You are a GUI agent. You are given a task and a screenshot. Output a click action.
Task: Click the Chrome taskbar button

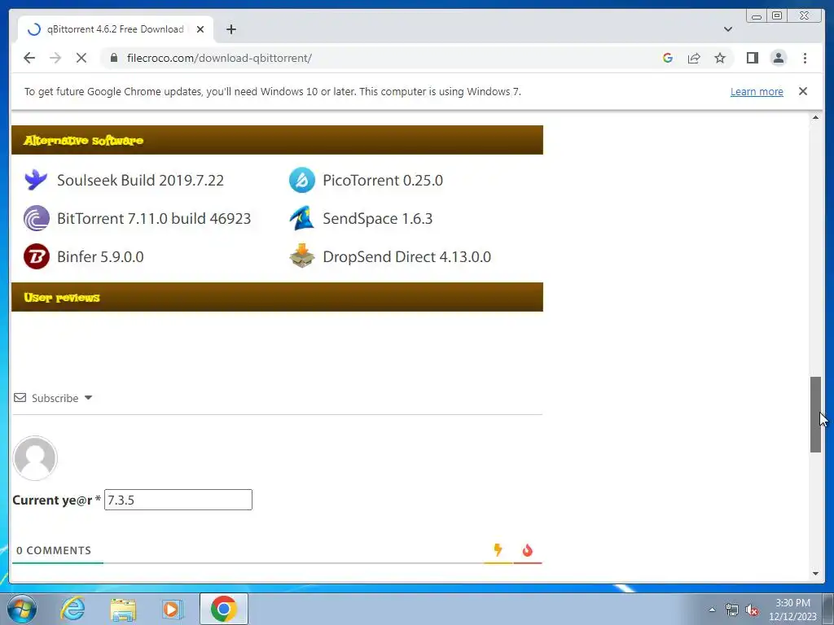(223, 609)
